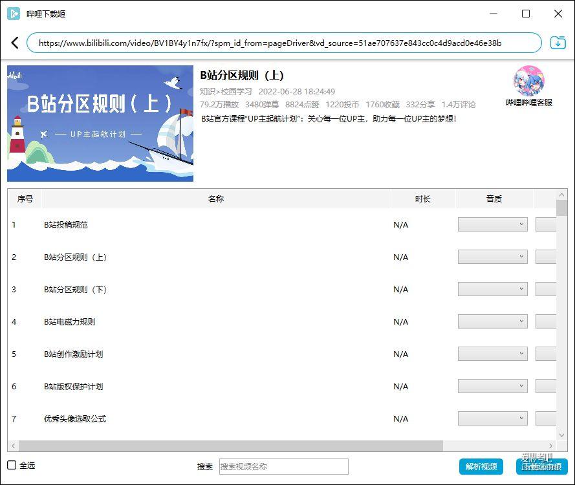Click the video URL address field
The height and width of the screenshot is (485, 575).
pyautogui.click(x=284, y=43)
